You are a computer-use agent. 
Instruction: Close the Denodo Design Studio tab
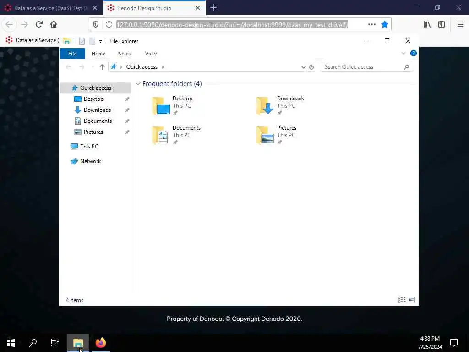[x=198, y=8]
